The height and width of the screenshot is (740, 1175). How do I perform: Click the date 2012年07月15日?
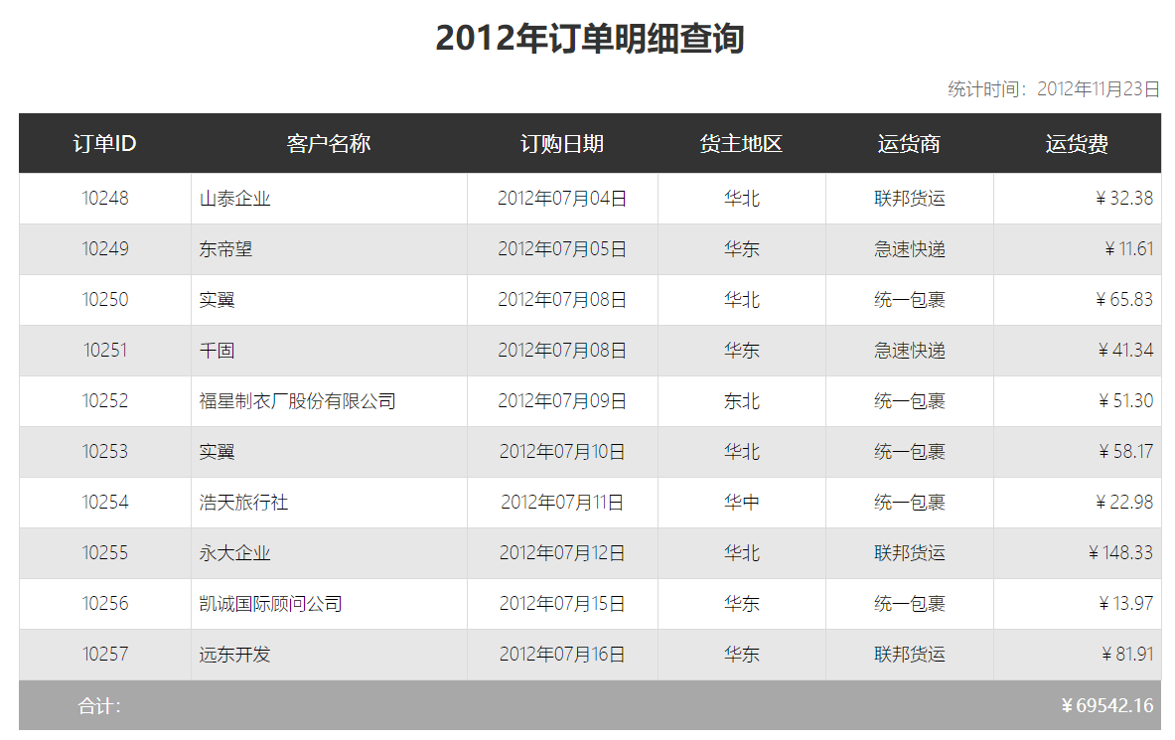pyautogui.click(x=562, y=603)
